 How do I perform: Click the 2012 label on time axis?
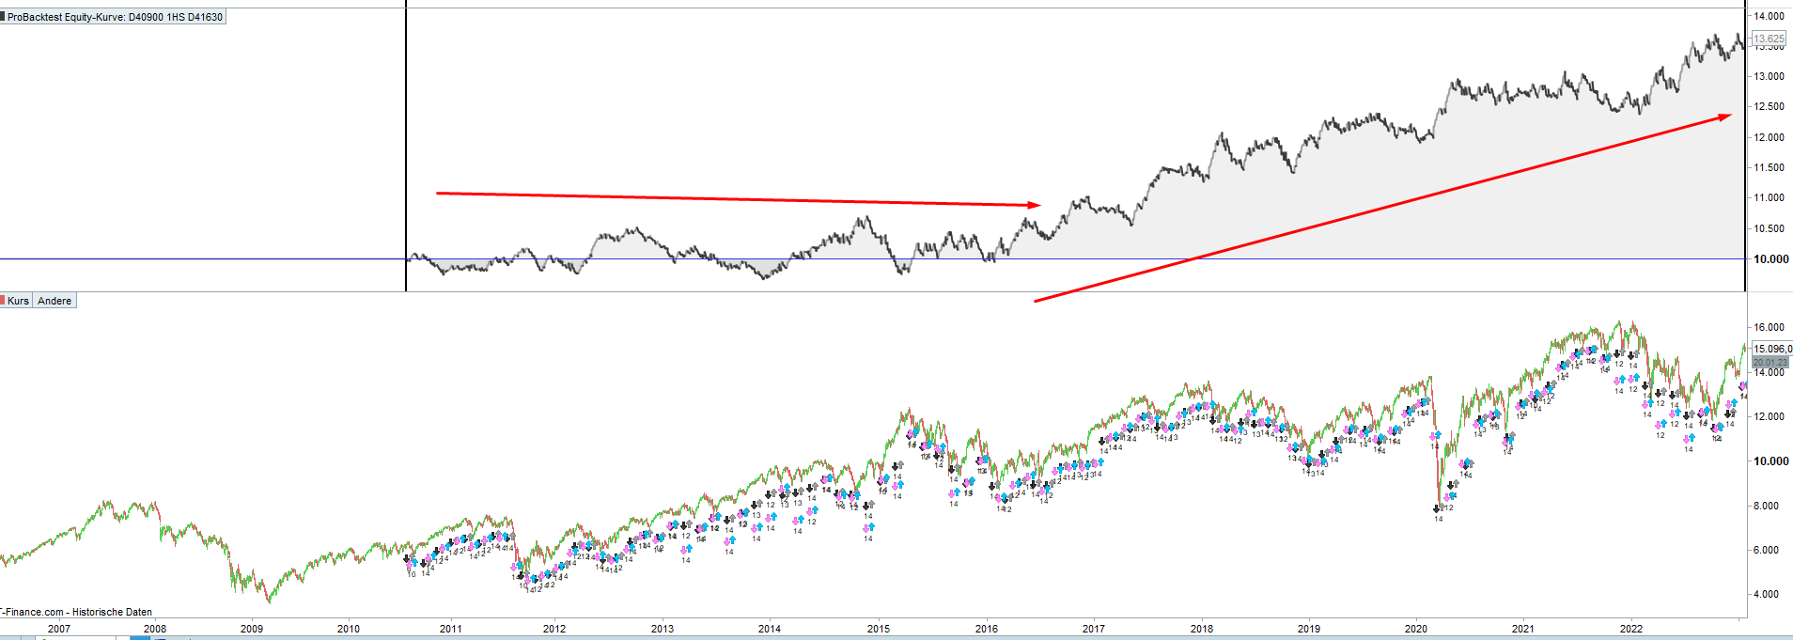554,629
